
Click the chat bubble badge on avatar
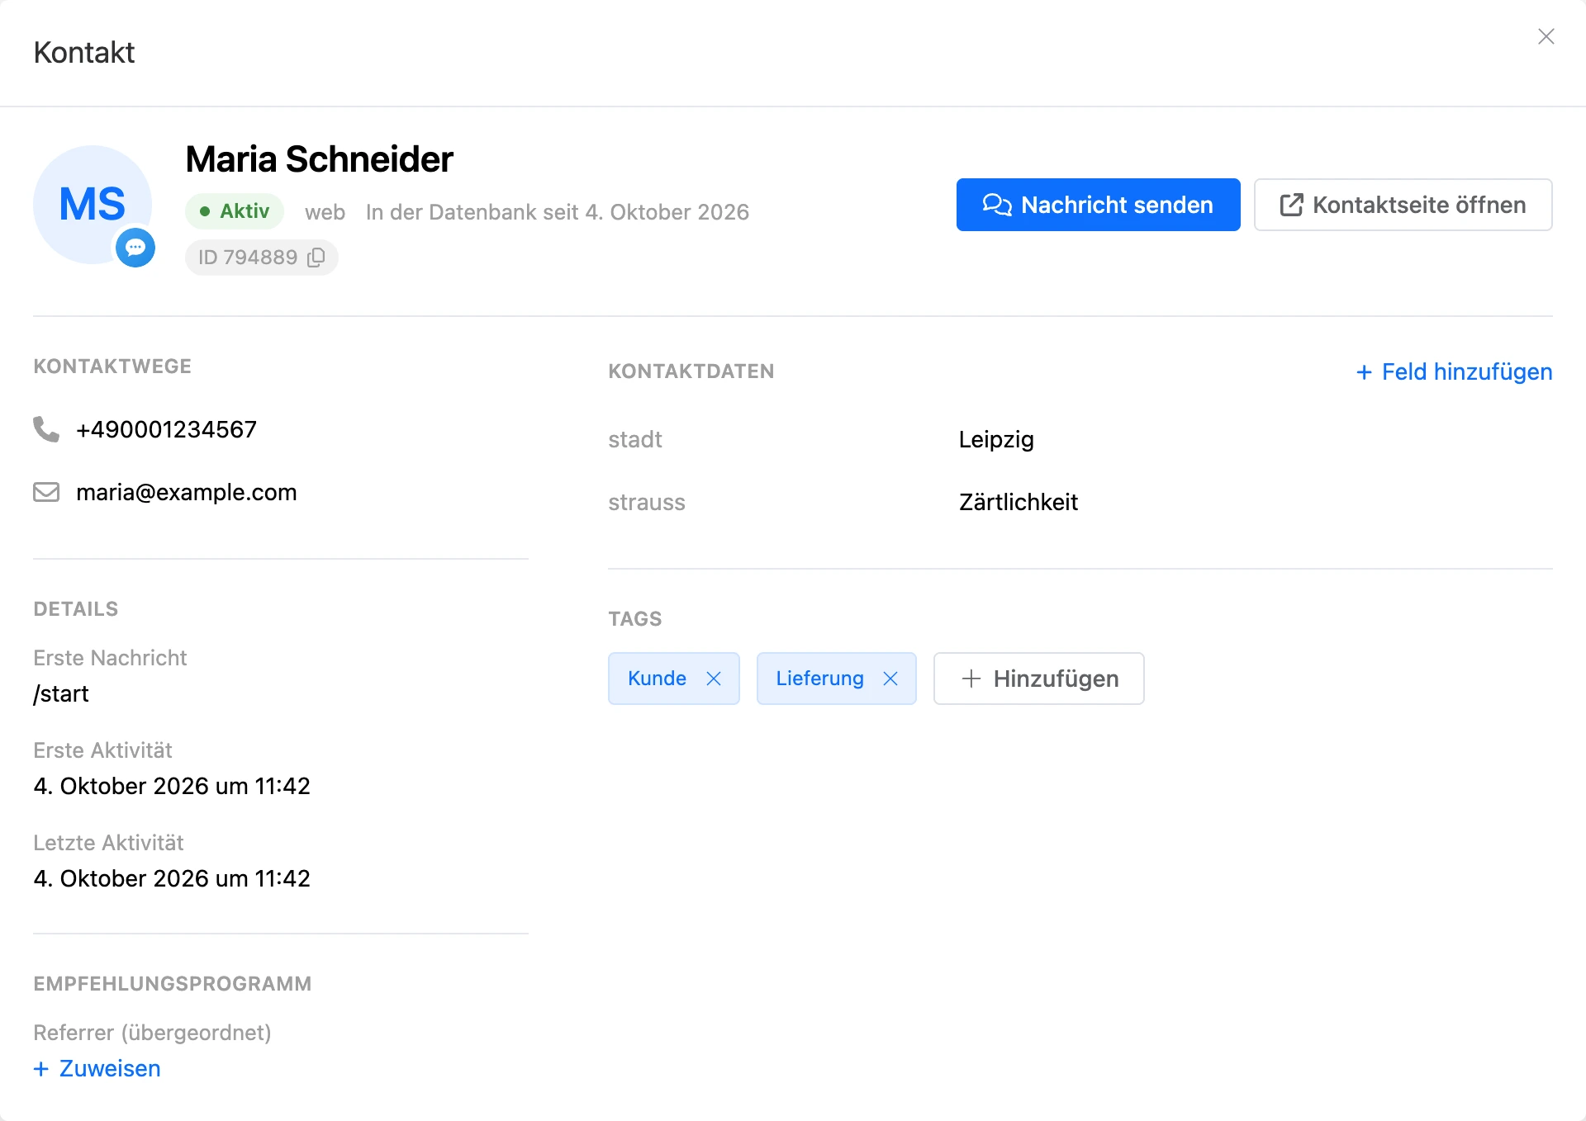135,248
